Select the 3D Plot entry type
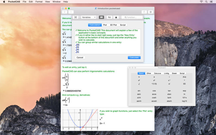Viewport: 216px width, 135px height. click(x=113, y=25)
